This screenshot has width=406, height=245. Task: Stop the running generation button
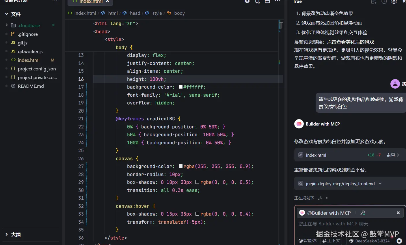(399, 241)
